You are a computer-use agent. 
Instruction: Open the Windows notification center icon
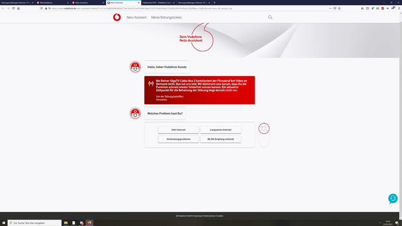tap(397, 223)
